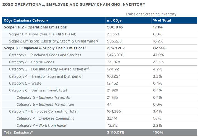Click the Category 5 Waste percentage 0.4%
The height and width of the screenshot is (137, 198).
point(158,83)
